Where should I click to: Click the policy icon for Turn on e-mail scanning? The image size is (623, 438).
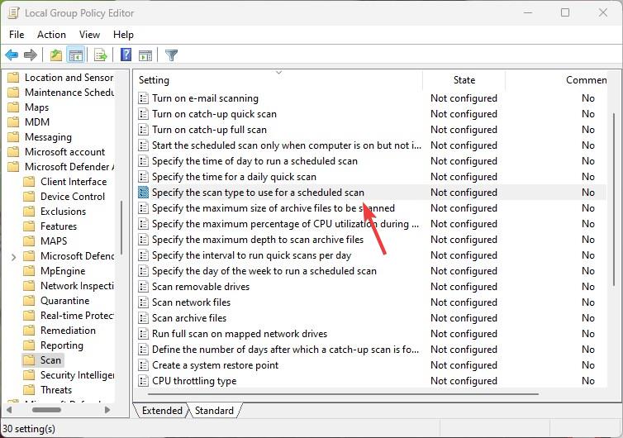point(143,98)
